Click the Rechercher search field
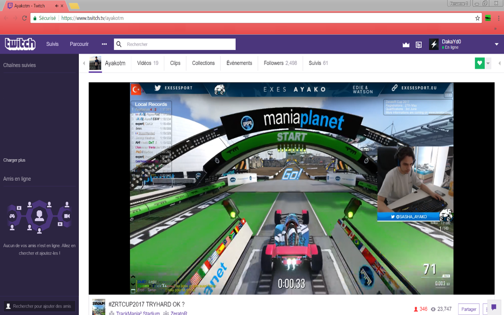504x315 pixels. coord(179,44)
